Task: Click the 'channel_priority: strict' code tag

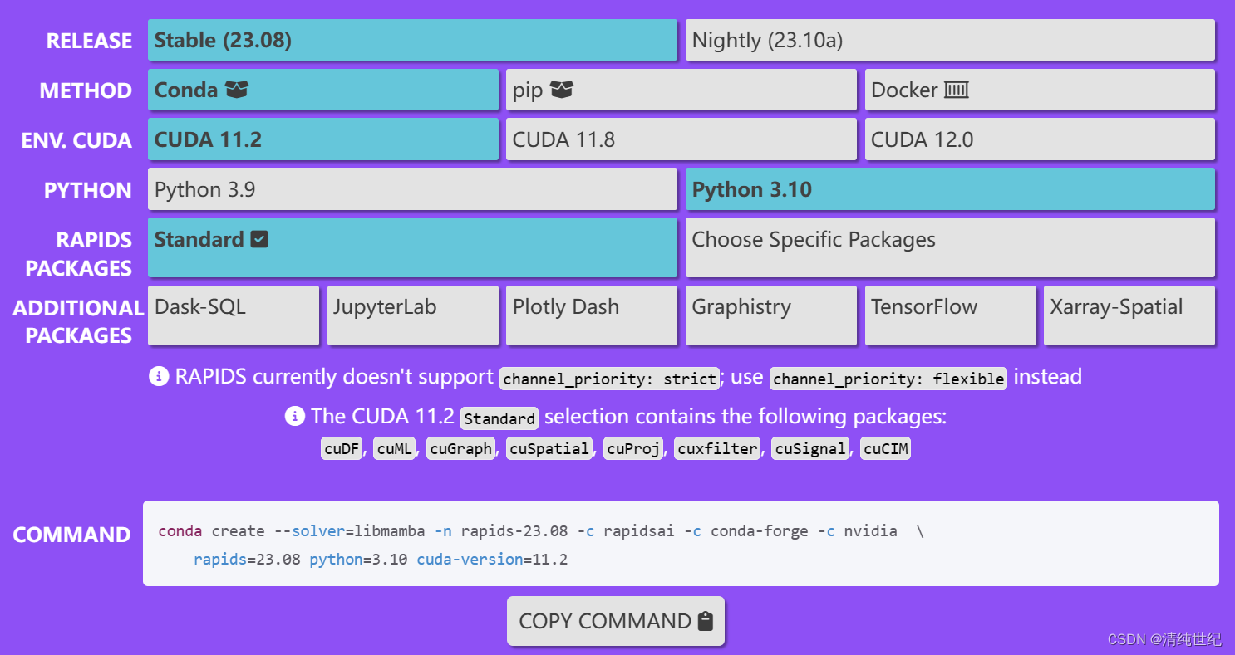Action: point(610,379)
